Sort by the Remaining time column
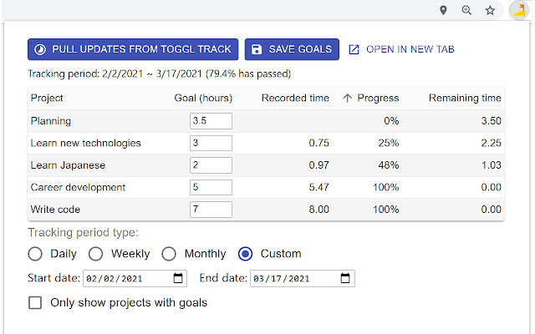 point(465,98)
